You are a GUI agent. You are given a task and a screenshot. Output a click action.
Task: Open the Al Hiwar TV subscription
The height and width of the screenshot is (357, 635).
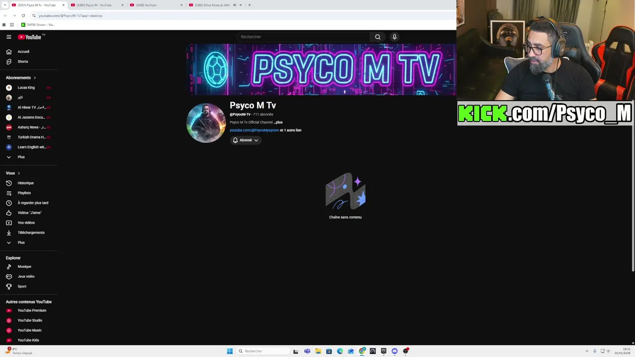29,108
